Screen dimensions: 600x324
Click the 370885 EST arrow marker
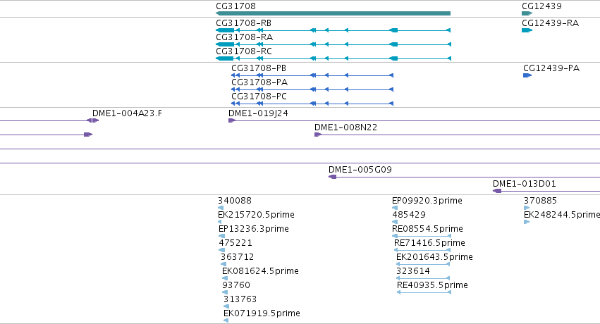[527, 208]
